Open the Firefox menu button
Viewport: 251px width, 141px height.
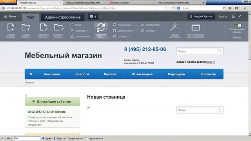pos(8,2)
